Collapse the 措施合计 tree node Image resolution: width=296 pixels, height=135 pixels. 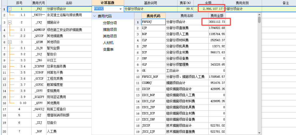[10, 23]
